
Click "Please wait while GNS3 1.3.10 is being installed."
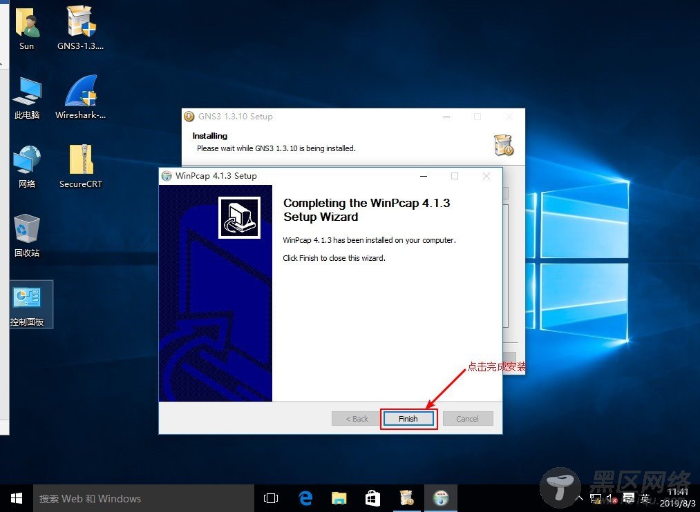tap(276, 148)
